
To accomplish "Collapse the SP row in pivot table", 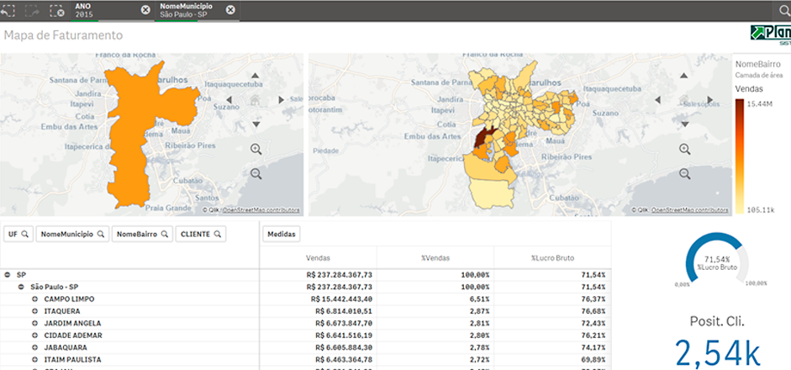I will pyautogui.click(x=8, y=275).
